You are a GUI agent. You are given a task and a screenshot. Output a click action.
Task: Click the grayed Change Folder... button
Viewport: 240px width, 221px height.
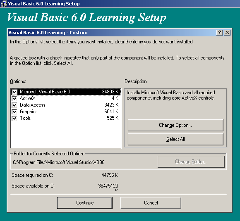pos(191,162)
